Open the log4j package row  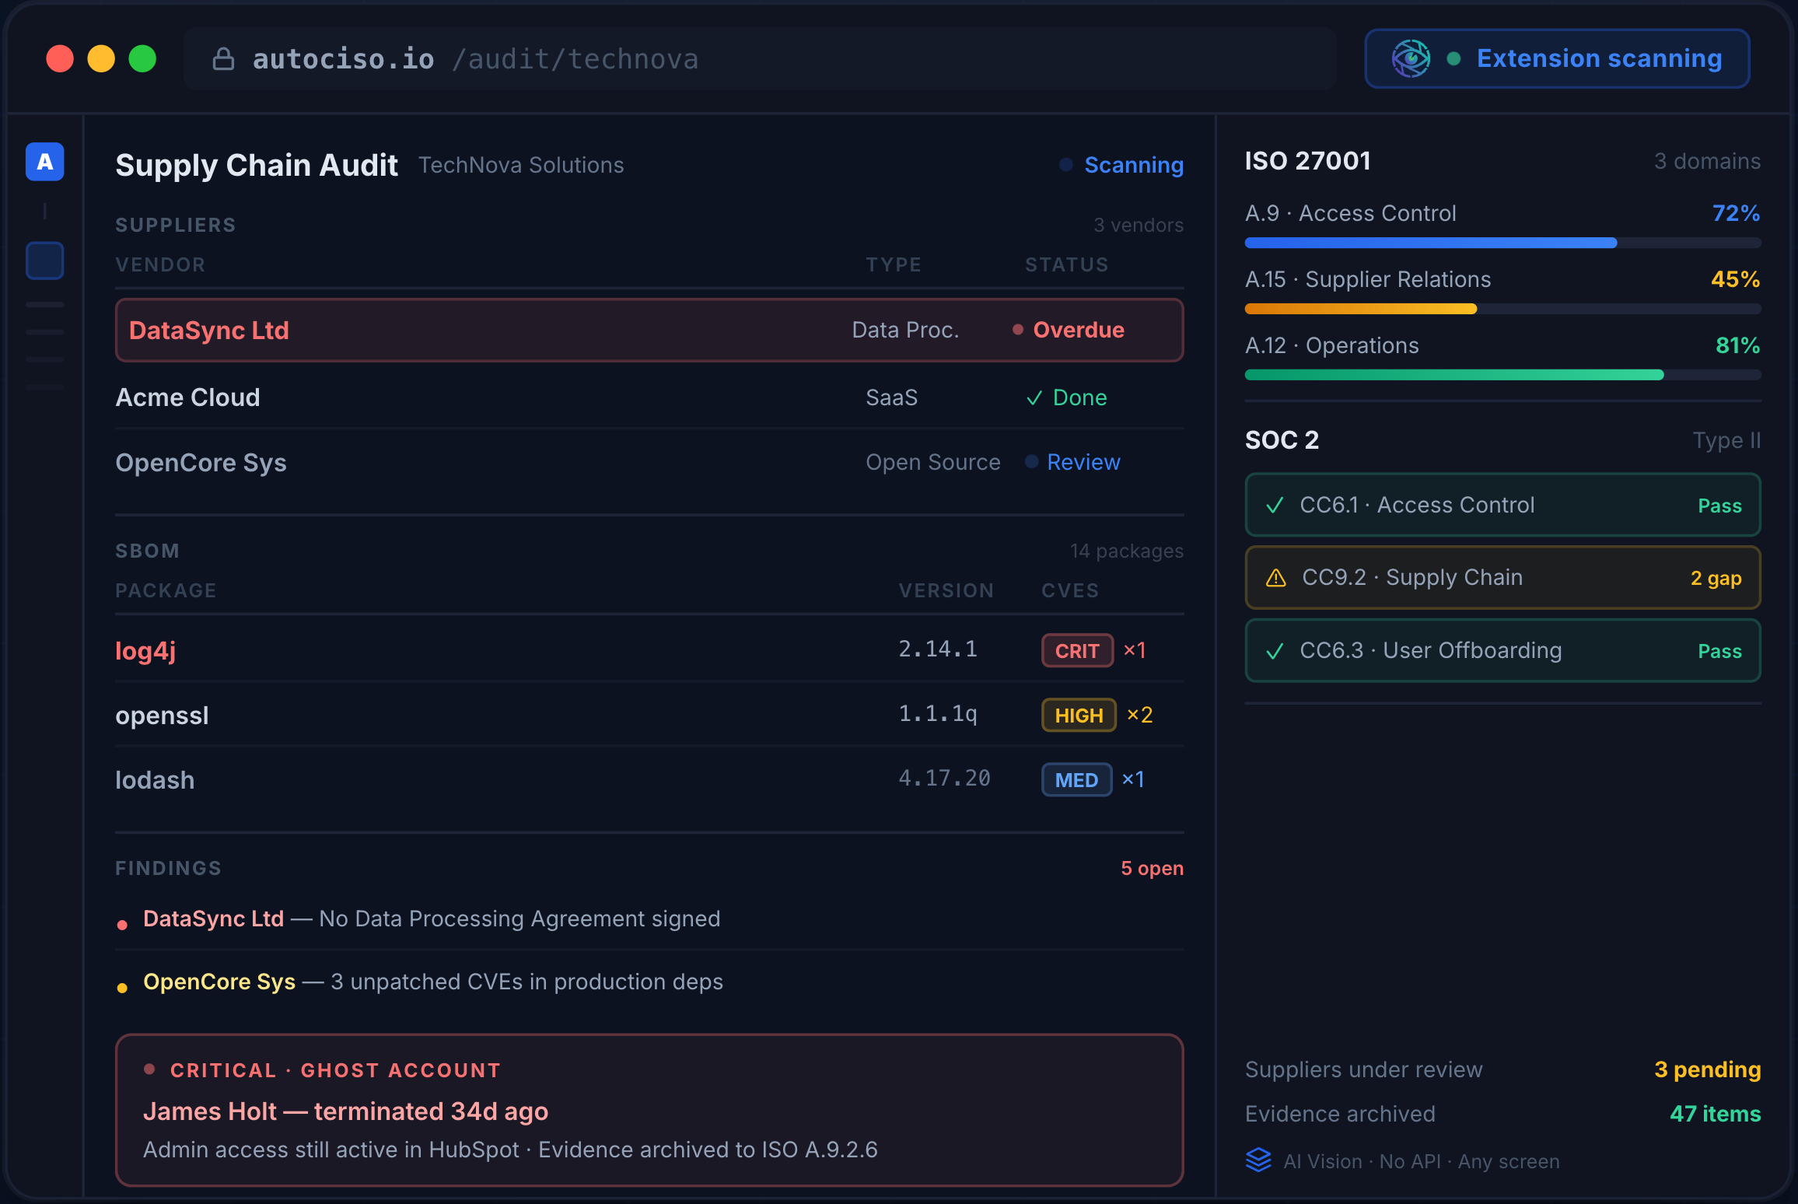point(649,650)
